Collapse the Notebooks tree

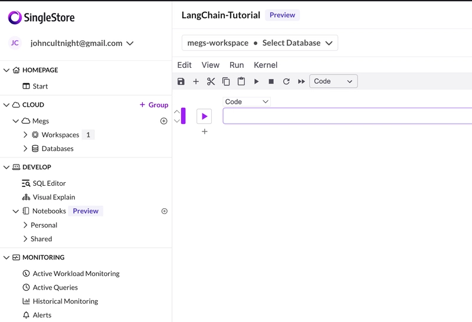click(x=16, y=211)
